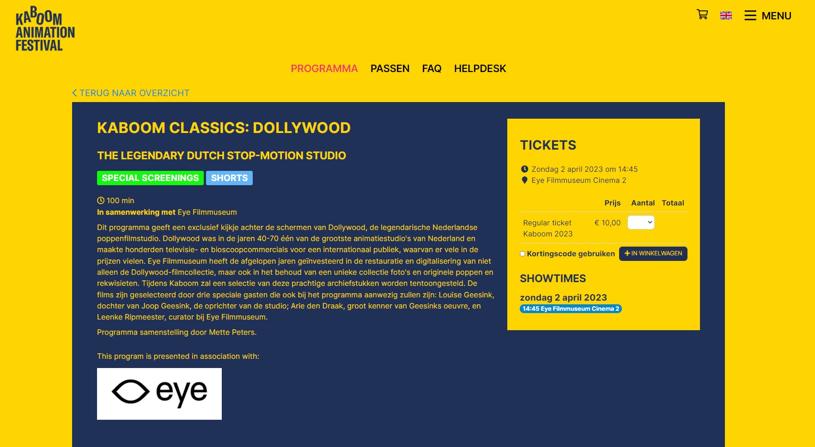Click the € 10,00 price
This screenshot has height=447, width=815.
608,223
